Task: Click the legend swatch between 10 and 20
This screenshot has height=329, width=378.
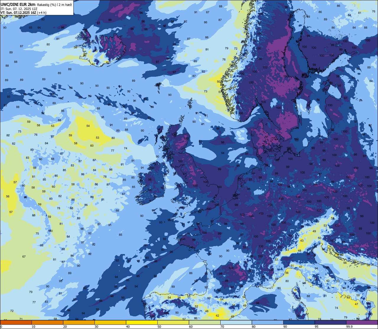Action: coord(47,322)
